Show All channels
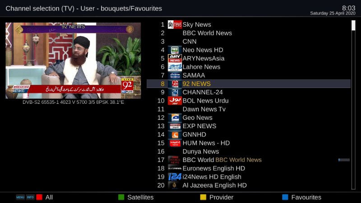The width and height of the screenshot is (361, 203). [49, 197]
